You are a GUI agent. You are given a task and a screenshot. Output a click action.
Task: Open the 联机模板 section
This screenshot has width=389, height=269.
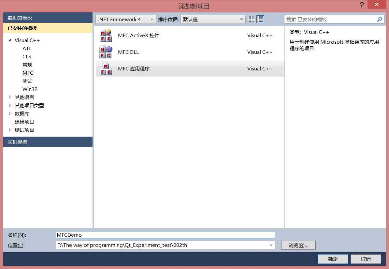click(48, 142)
